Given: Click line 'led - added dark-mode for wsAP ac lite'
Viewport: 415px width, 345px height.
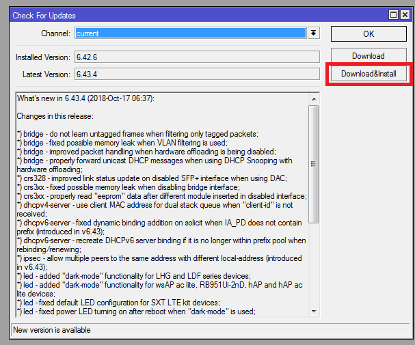Looking at the screenshot, I should click(159, 289).
